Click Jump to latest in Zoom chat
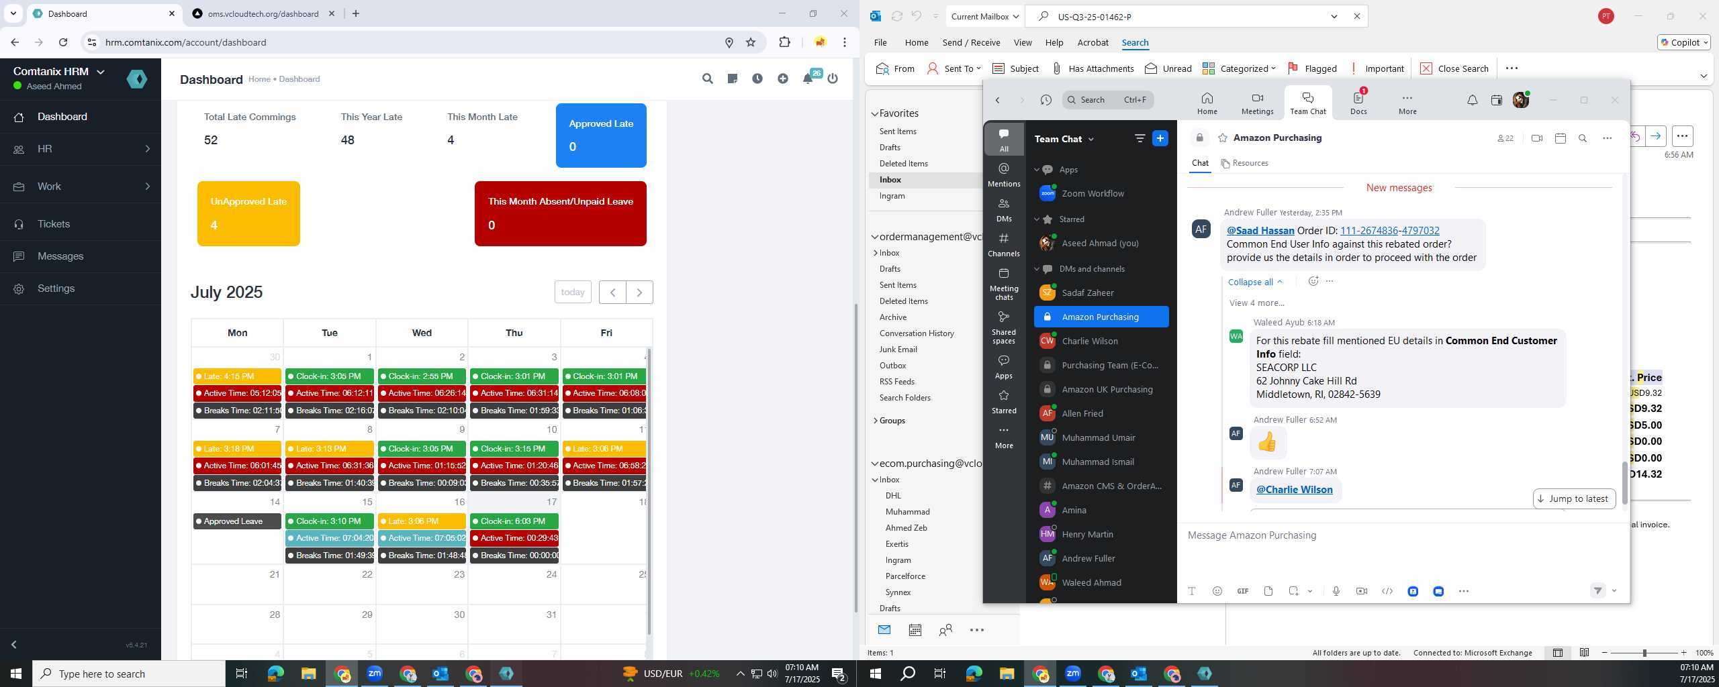 [1574, 498]
